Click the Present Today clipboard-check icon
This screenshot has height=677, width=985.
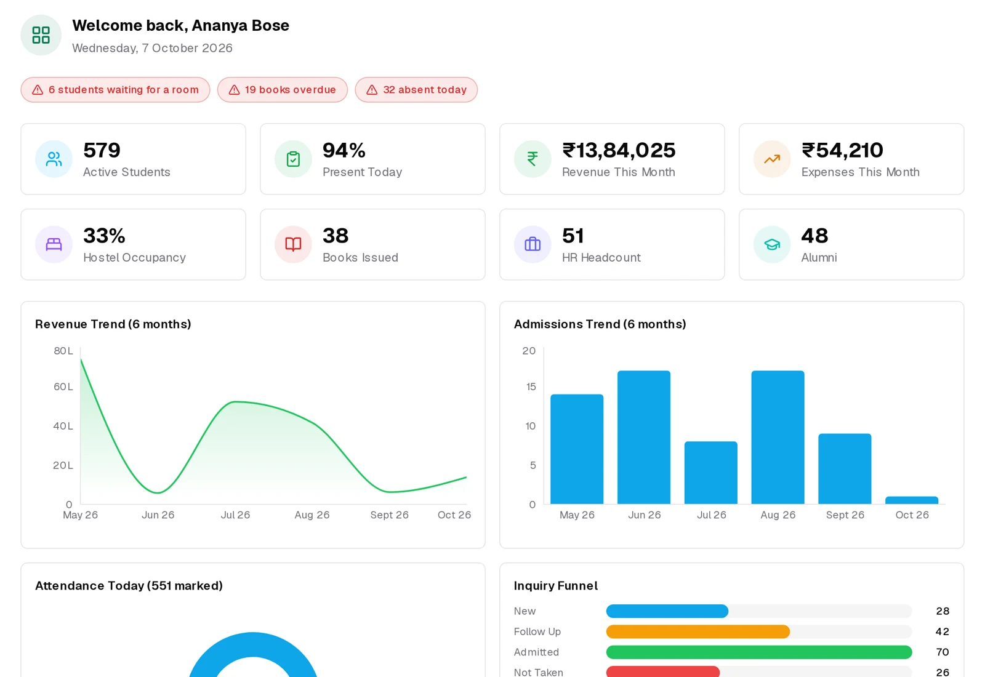click(x=293, y=159)
